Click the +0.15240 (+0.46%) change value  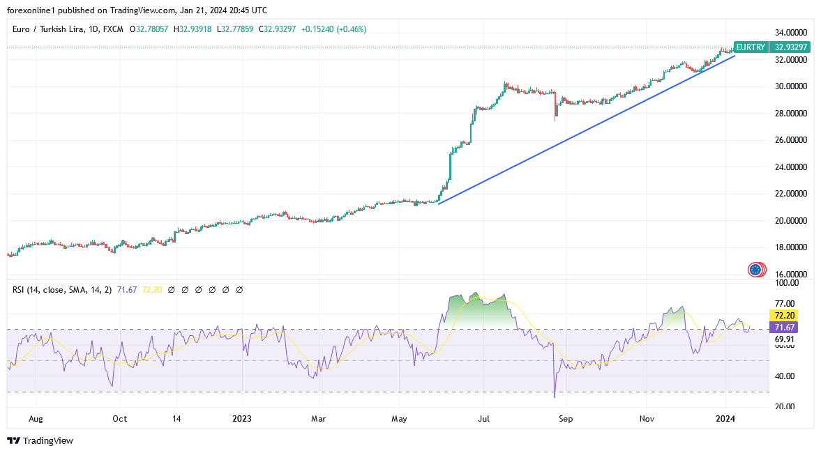(x=333, y=29)
